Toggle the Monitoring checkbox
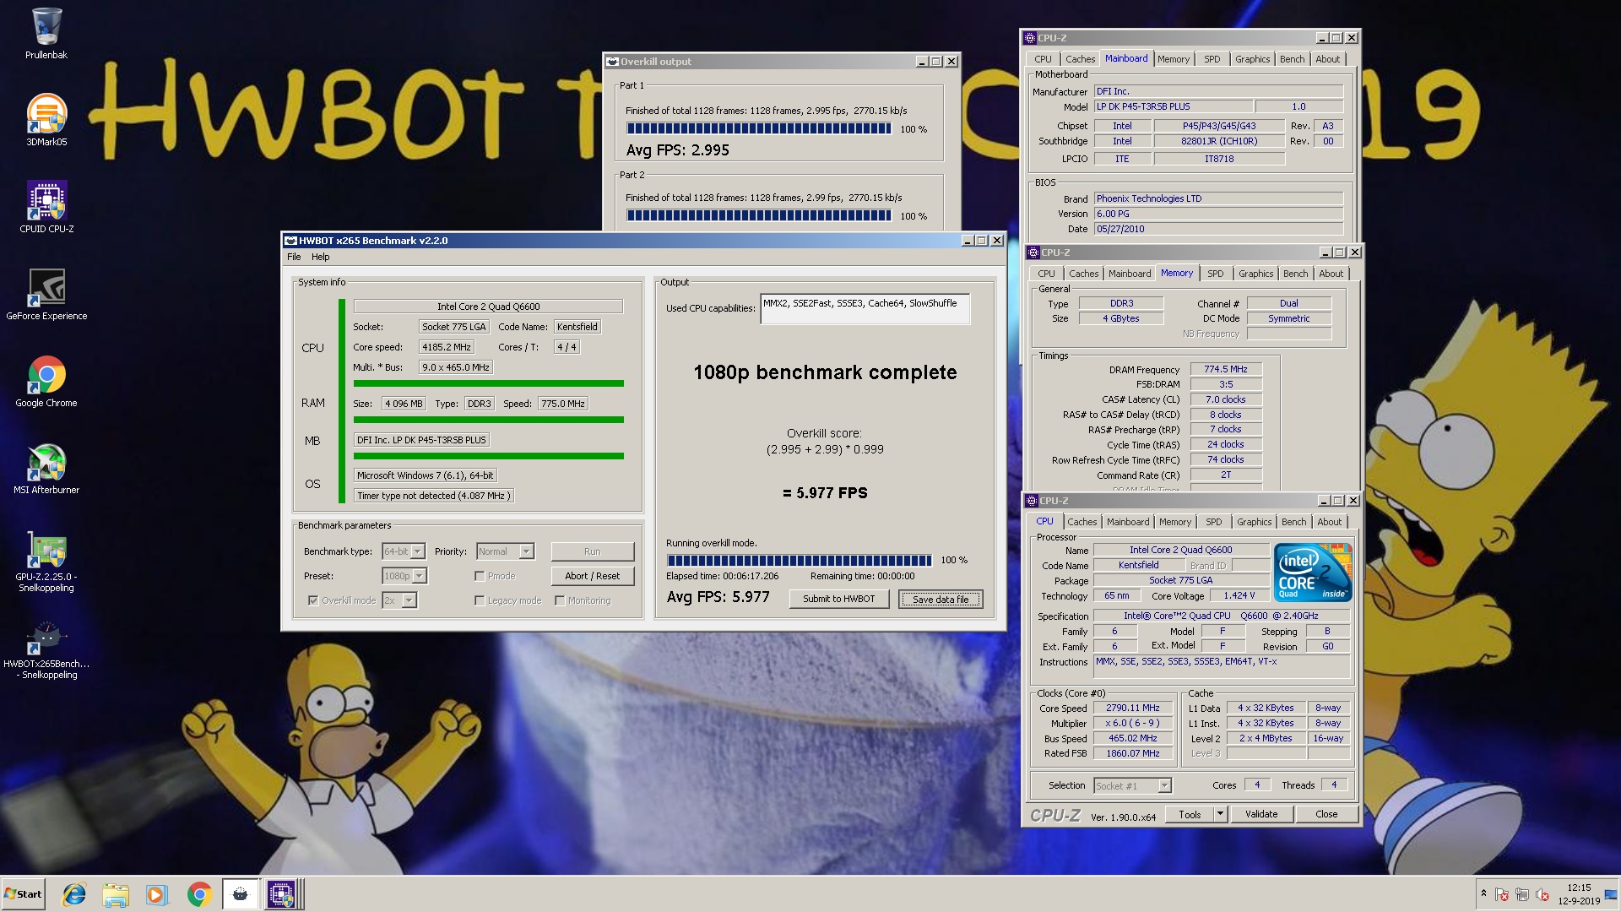This screenshot has width=1621, height=912. pyautogui.click(x=560, y=600)
